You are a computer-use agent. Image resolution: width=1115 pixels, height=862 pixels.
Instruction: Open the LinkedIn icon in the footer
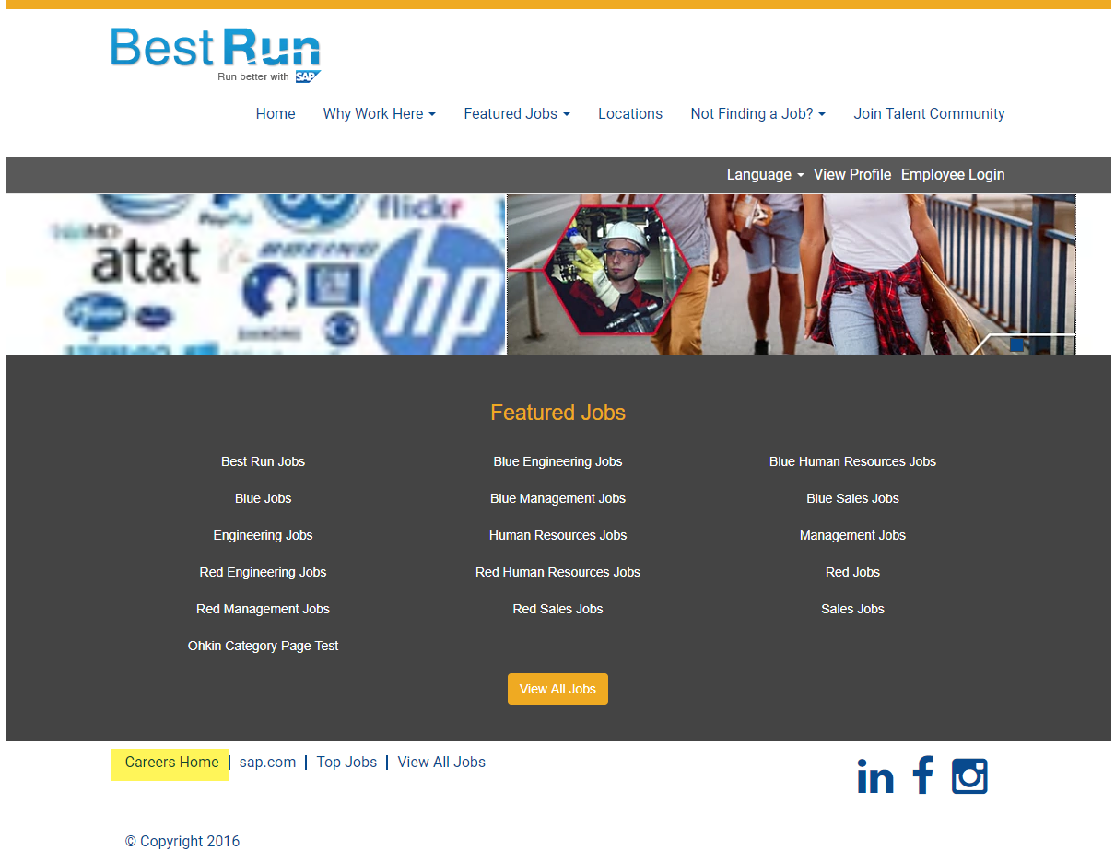pyautogui.click(x=875, y=776)
